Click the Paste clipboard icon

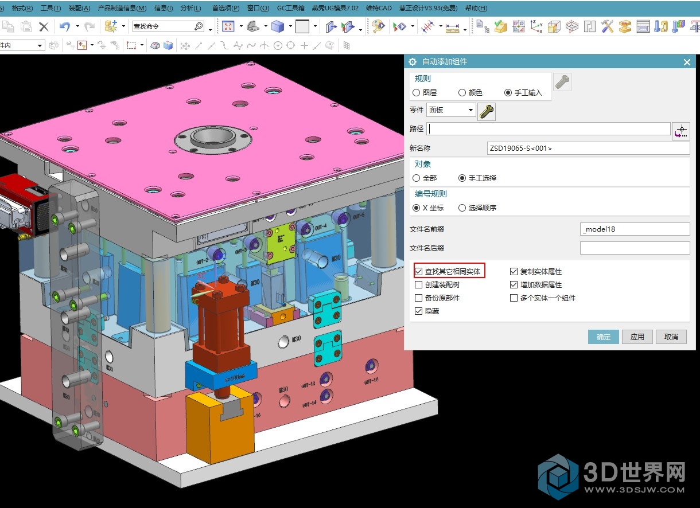[26, 26]
